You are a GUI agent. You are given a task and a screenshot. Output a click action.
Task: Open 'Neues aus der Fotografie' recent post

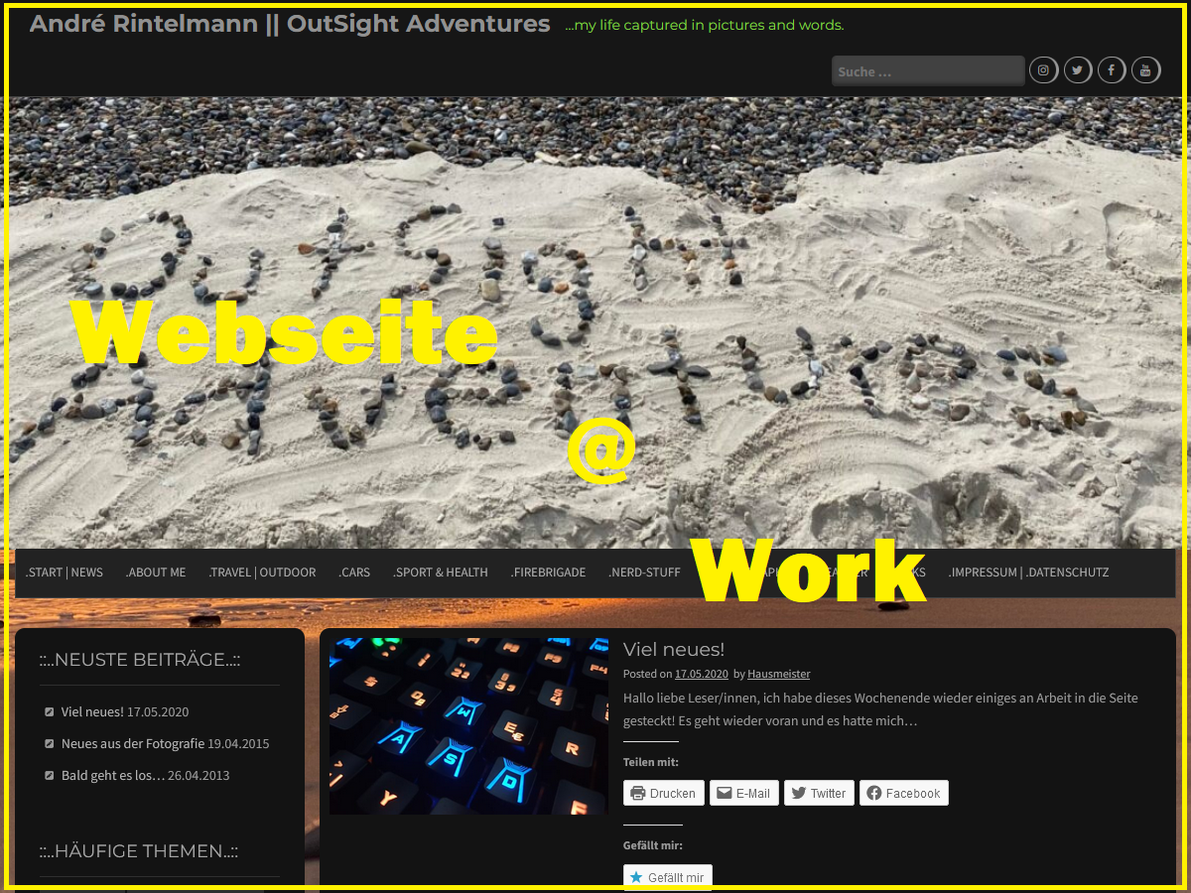132,743
